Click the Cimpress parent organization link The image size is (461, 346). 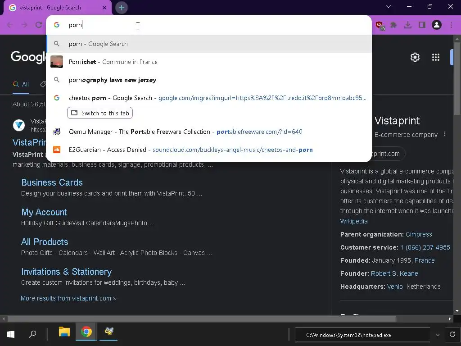(419, 234)
